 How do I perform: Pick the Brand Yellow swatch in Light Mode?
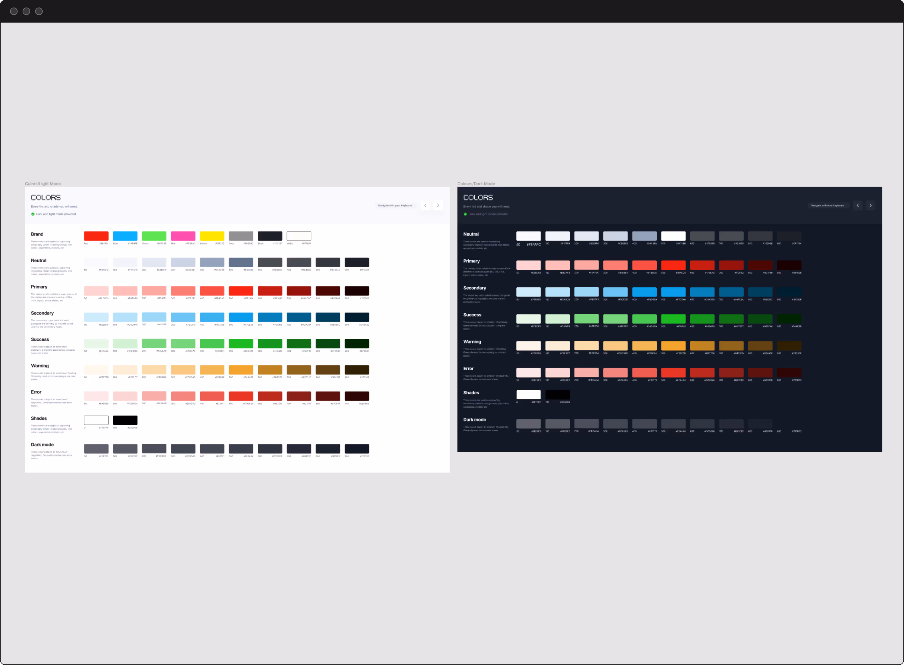[x=212, y=236]
